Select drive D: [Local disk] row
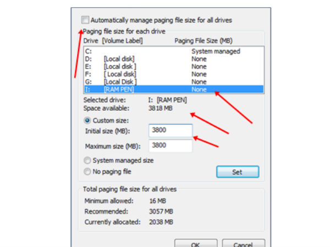The width and height of the screenshot is (330, 247). click(174, 59)
